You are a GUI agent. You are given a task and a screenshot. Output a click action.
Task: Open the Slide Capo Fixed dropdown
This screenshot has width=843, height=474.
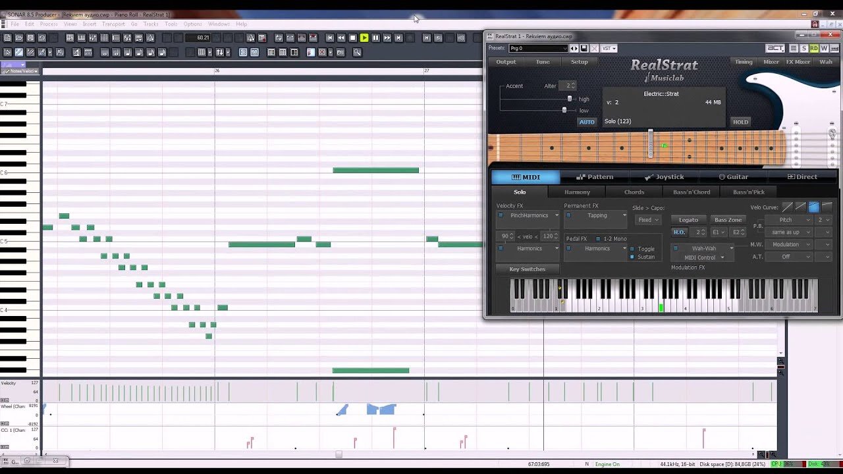647,220
